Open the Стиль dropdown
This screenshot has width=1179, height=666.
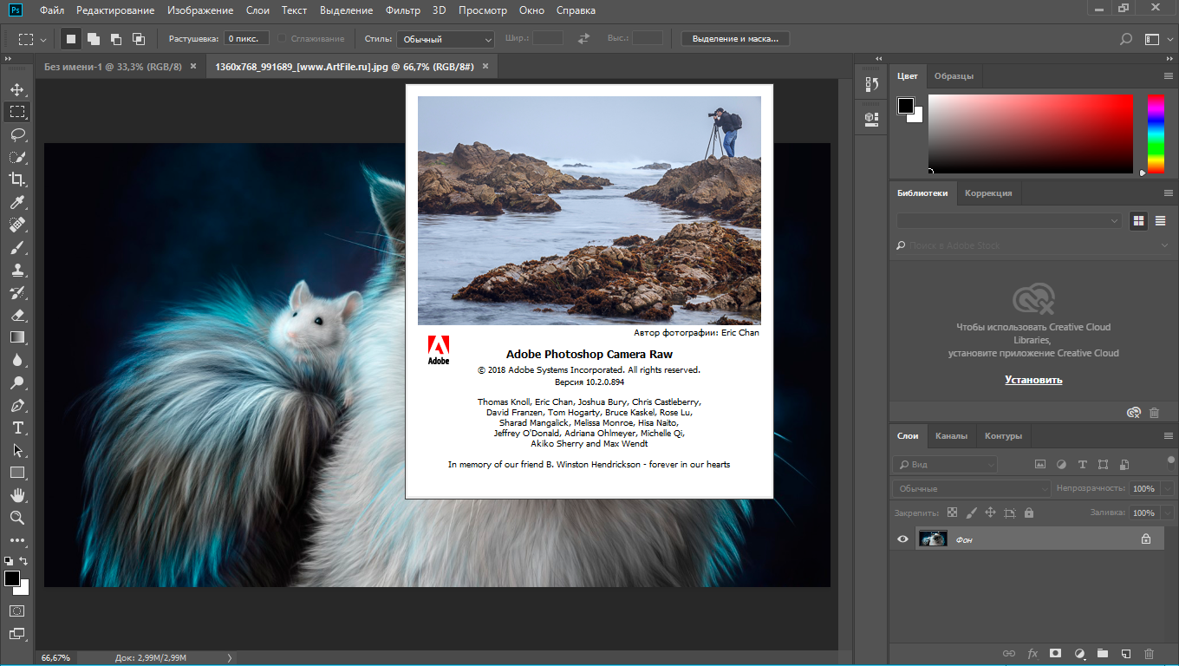pos(446,39)
